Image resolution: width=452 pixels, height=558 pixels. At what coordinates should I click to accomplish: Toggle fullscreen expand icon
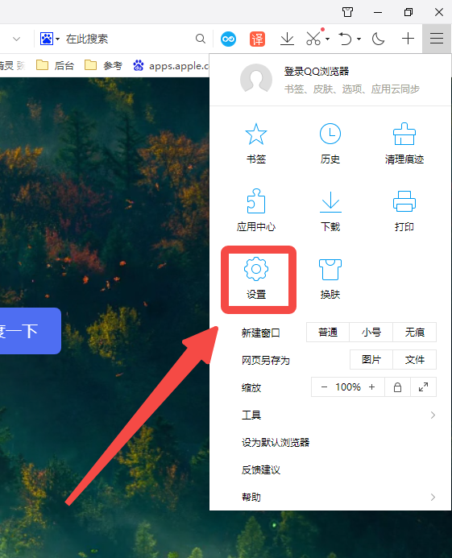[423, 386]
